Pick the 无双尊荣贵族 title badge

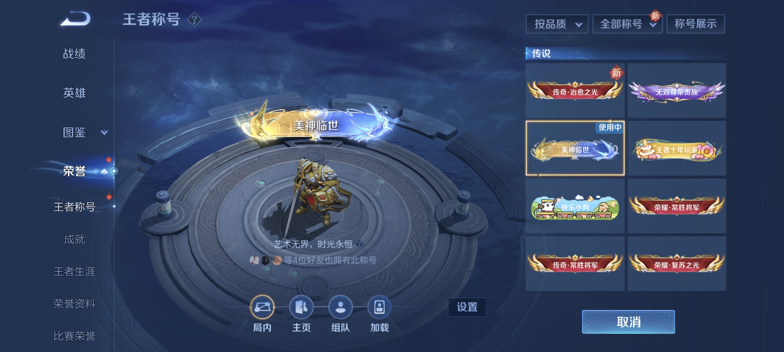(677, 91)
